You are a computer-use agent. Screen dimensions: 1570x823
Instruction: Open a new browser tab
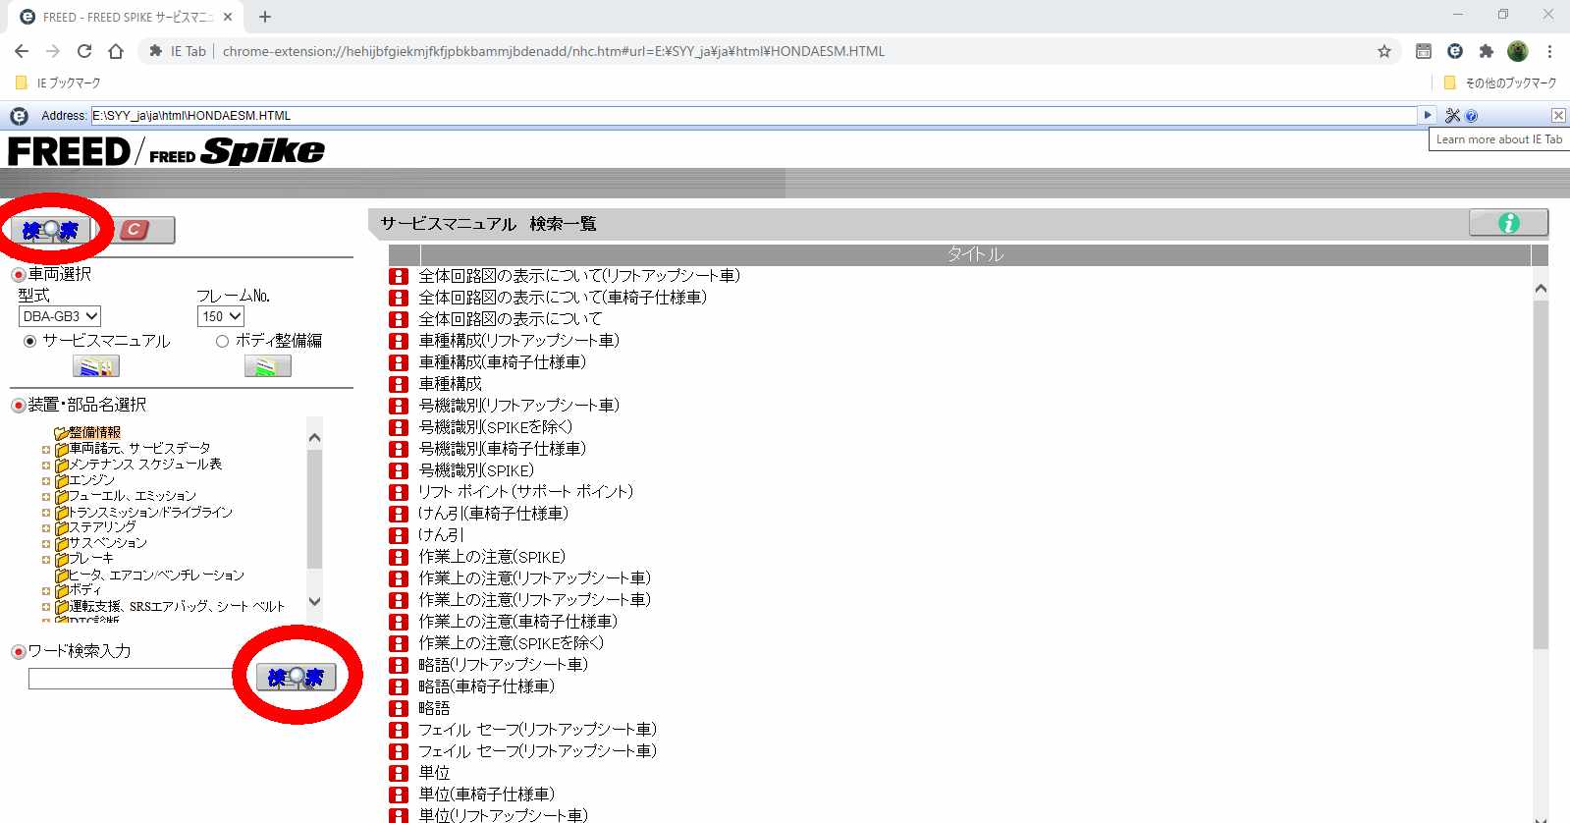pyautogui.click(x=265, y=17)
